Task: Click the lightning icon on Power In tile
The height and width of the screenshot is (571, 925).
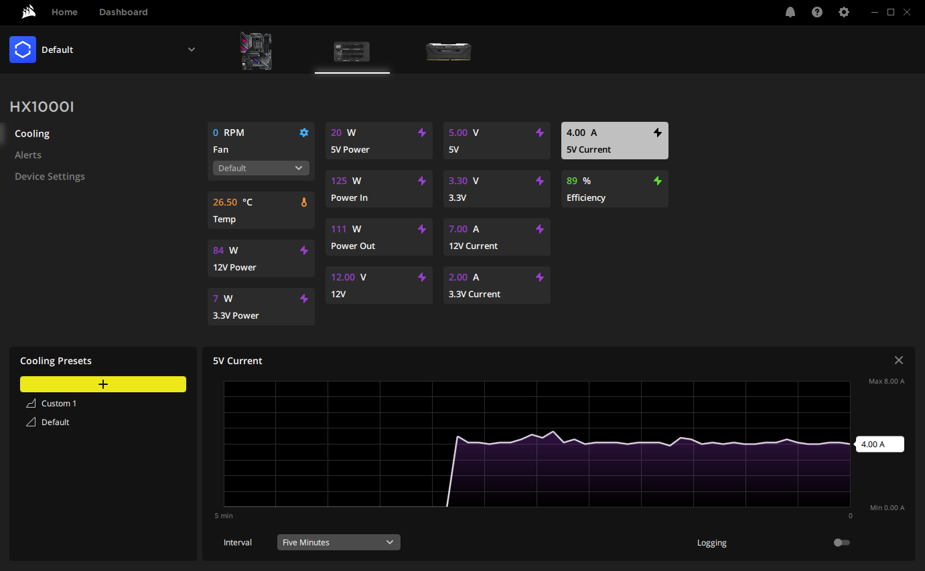Action: [422, 181]
